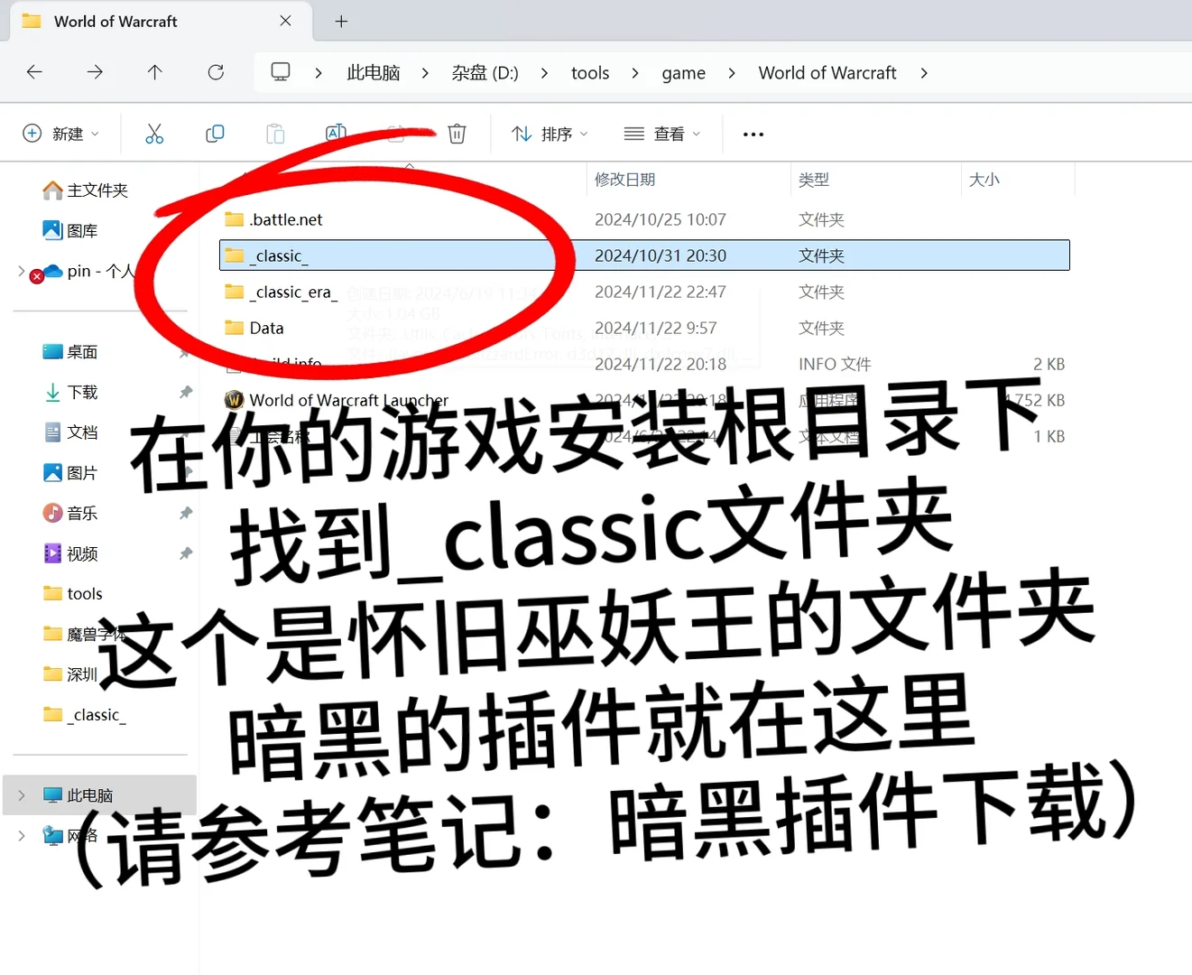Click the Paste clipboard icon
1192x975 pixels.
(x=275, y=134)
